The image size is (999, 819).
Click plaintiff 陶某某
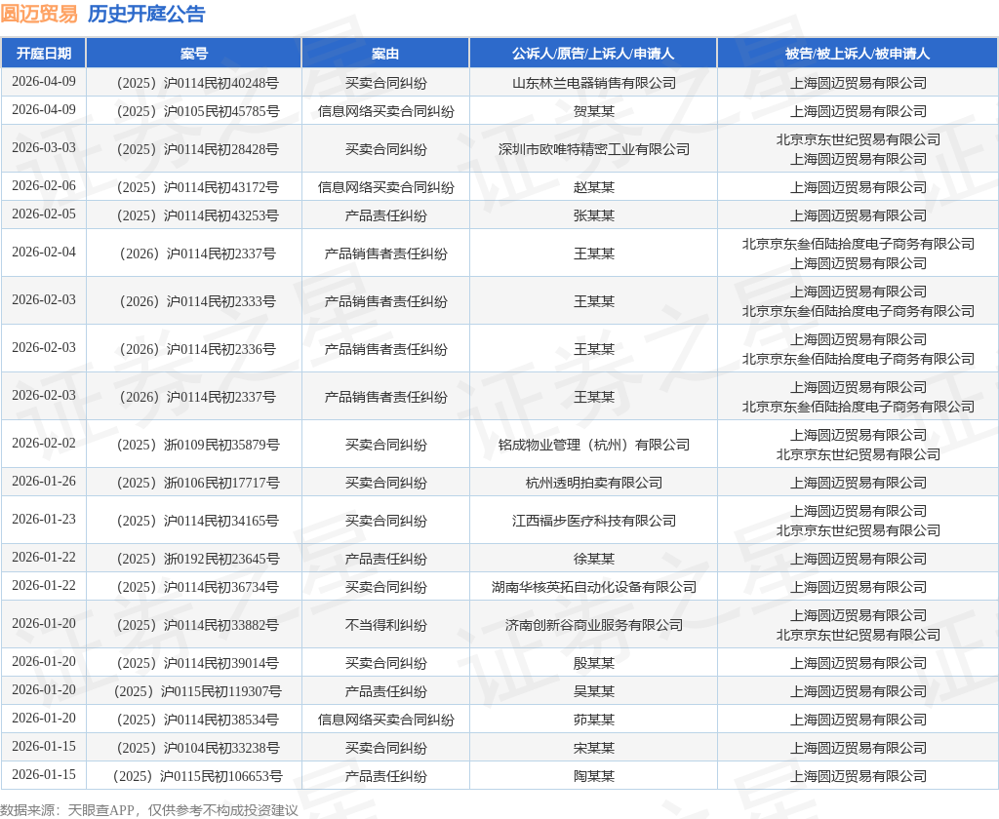594,776
